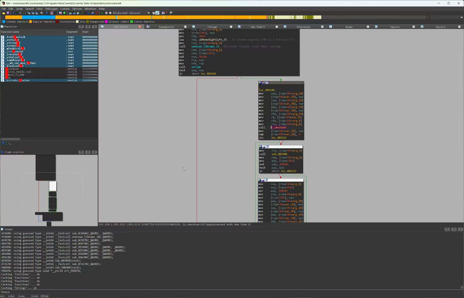Viewport: 464px width, 298px height.
Task: Open the Debugger menu
Action: click(x=51, y=9)
